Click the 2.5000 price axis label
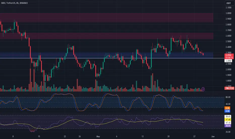Screen dimensions: 235x139 (x=228, y=41)
